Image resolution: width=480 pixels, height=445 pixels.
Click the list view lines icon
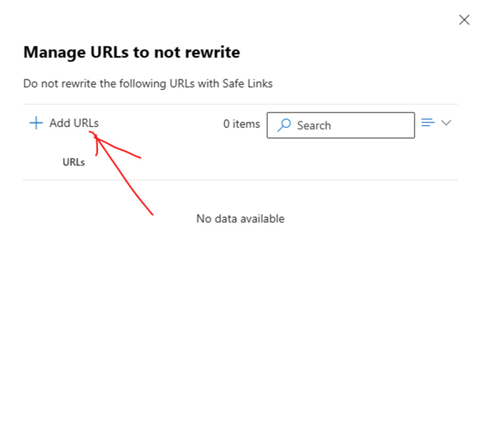(428, 123)
